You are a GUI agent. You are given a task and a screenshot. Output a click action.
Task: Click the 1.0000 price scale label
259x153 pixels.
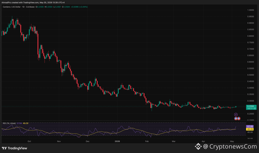point(251,10)
